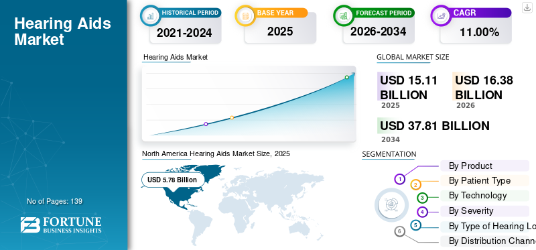Click the Base Year calendar icon
Viewport: 536px width, 250px height.
coord(245,15)
